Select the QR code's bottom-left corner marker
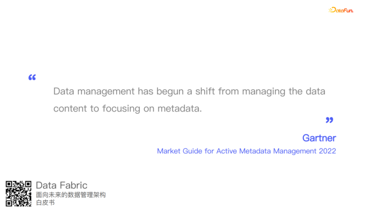 pyautogui.click(x=9, y=204)
